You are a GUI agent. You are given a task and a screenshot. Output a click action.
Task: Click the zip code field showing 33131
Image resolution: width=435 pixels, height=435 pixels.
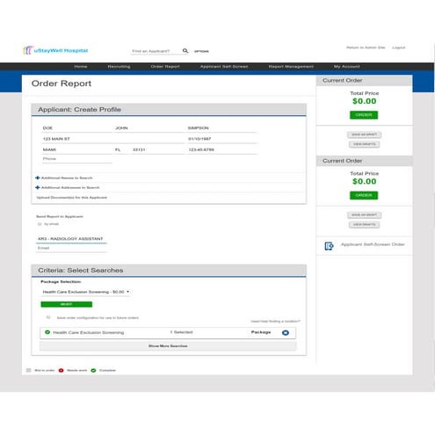point(158,149)
